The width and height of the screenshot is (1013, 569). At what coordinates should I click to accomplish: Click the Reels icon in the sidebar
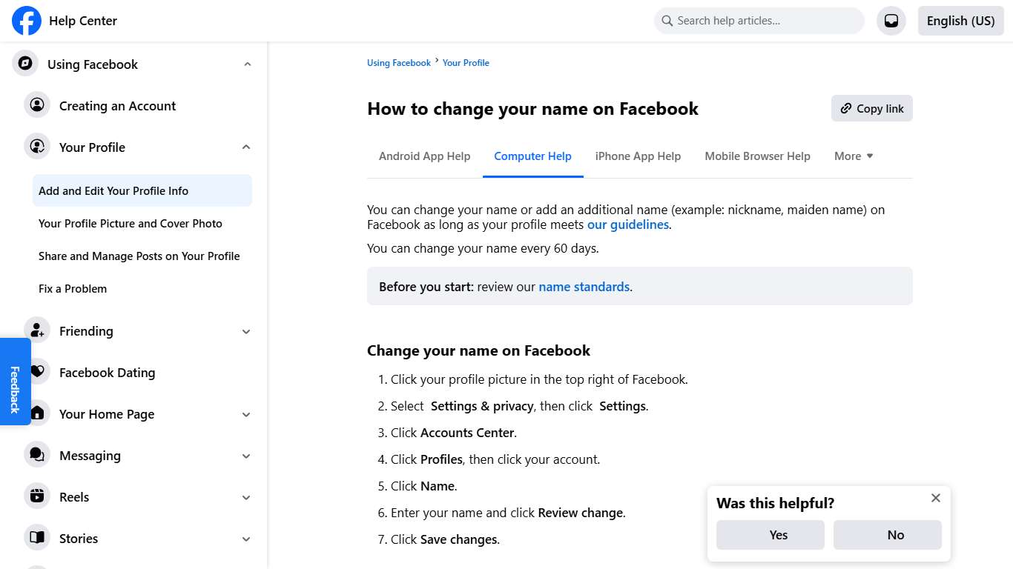(37, 496)
